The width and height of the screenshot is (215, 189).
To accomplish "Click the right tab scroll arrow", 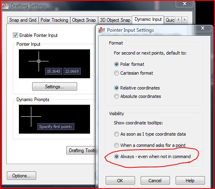I will click(x=185, y=20).
